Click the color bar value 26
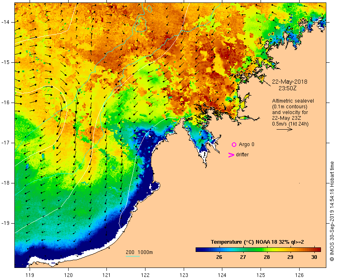This screenshot has width=337, height=279. 219,257
